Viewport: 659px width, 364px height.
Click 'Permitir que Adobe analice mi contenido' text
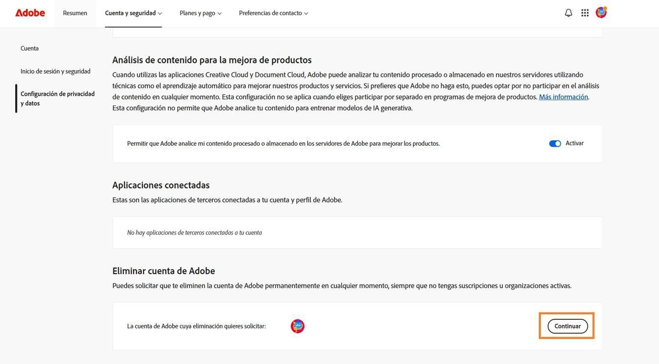(x=283, y=144)
